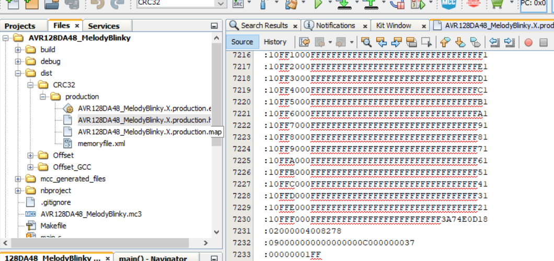This screenshot has width=554, height=261.
Task: Click Files panel scrollbar down arrow
Action: [215, 231]
